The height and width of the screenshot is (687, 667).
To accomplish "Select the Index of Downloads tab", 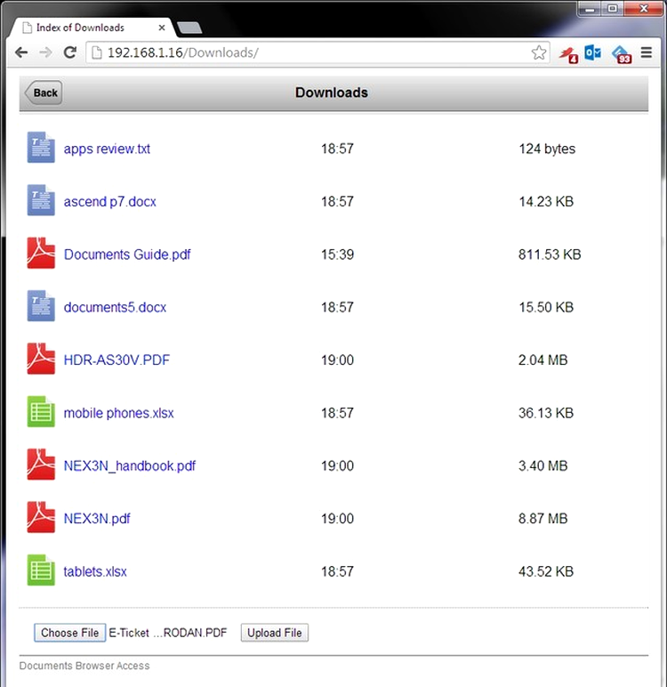I will 90,28.
